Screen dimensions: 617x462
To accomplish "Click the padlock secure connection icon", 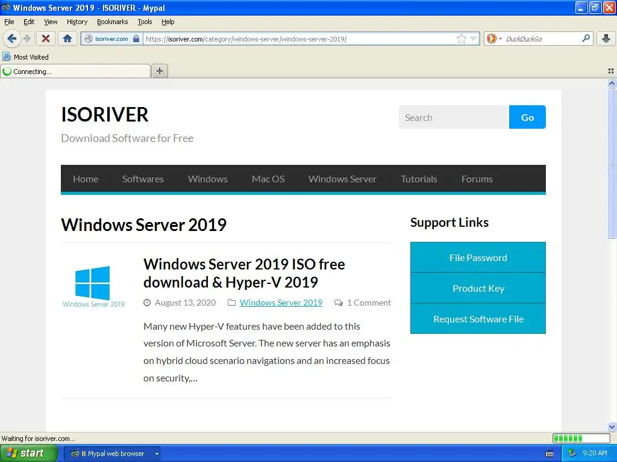I will coord(136,38).
